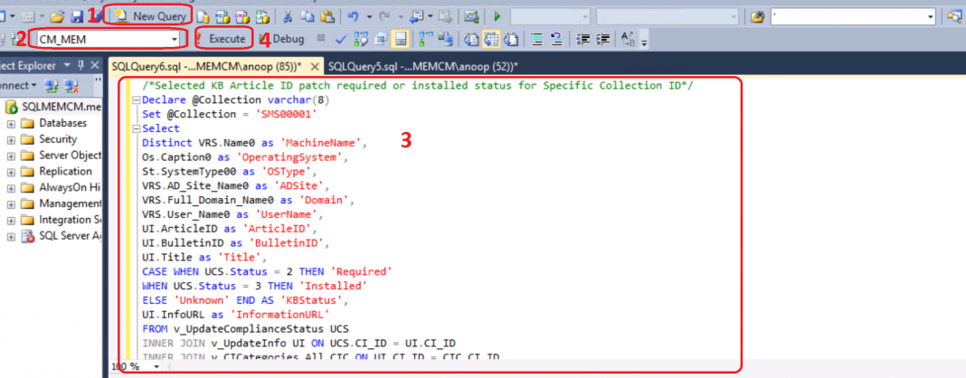Click the Analysis Services DMX Query icon
The height and width of the screenshot is (378, 966).
242,16
